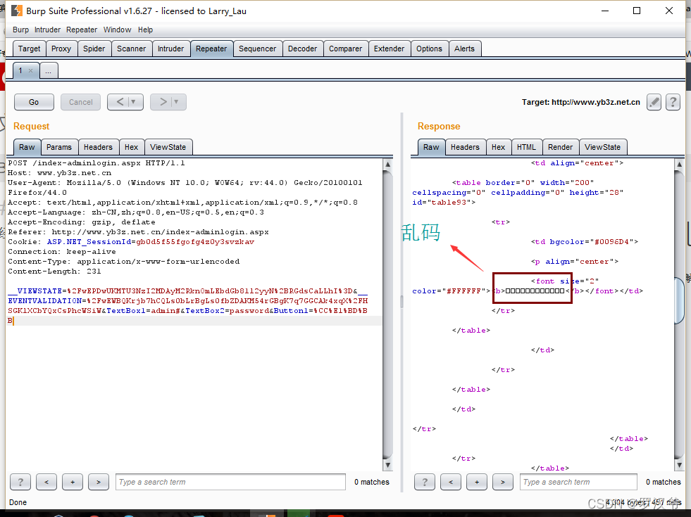Switch to the Options tab
691x517 pixels.
(429, 49)
